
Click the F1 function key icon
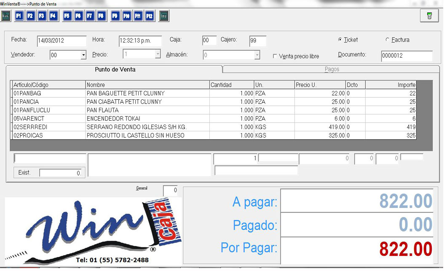19,16
